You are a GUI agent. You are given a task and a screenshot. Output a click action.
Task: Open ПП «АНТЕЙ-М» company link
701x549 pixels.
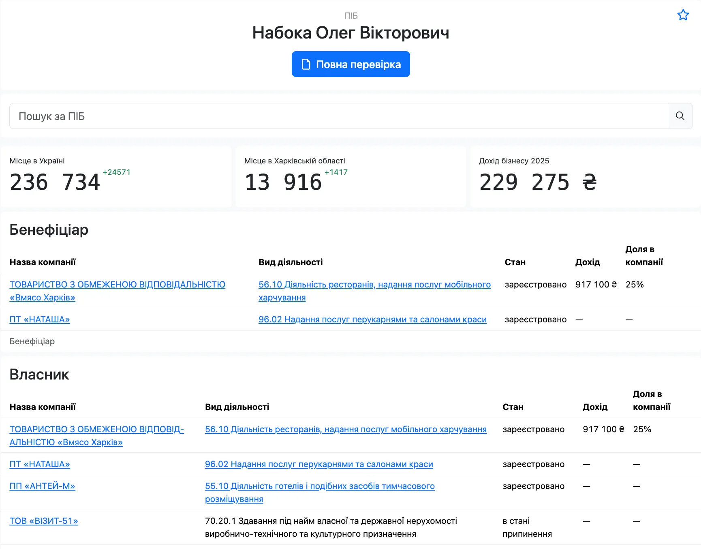pos(43,486)
